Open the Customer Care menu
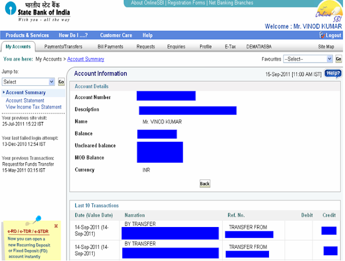This screenshot has width=345, height=261. click(116, 35)
